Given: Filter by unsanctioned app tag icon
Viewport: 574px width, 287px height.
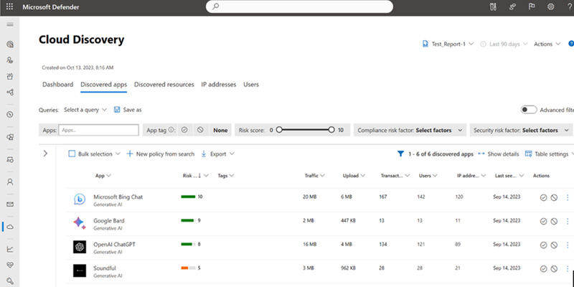Looking at the screenshot, I should coord(200,130).
